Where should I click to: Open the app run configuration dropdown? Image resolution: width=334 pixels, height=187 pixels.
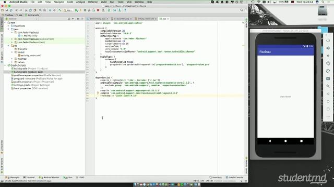[68, 10]
